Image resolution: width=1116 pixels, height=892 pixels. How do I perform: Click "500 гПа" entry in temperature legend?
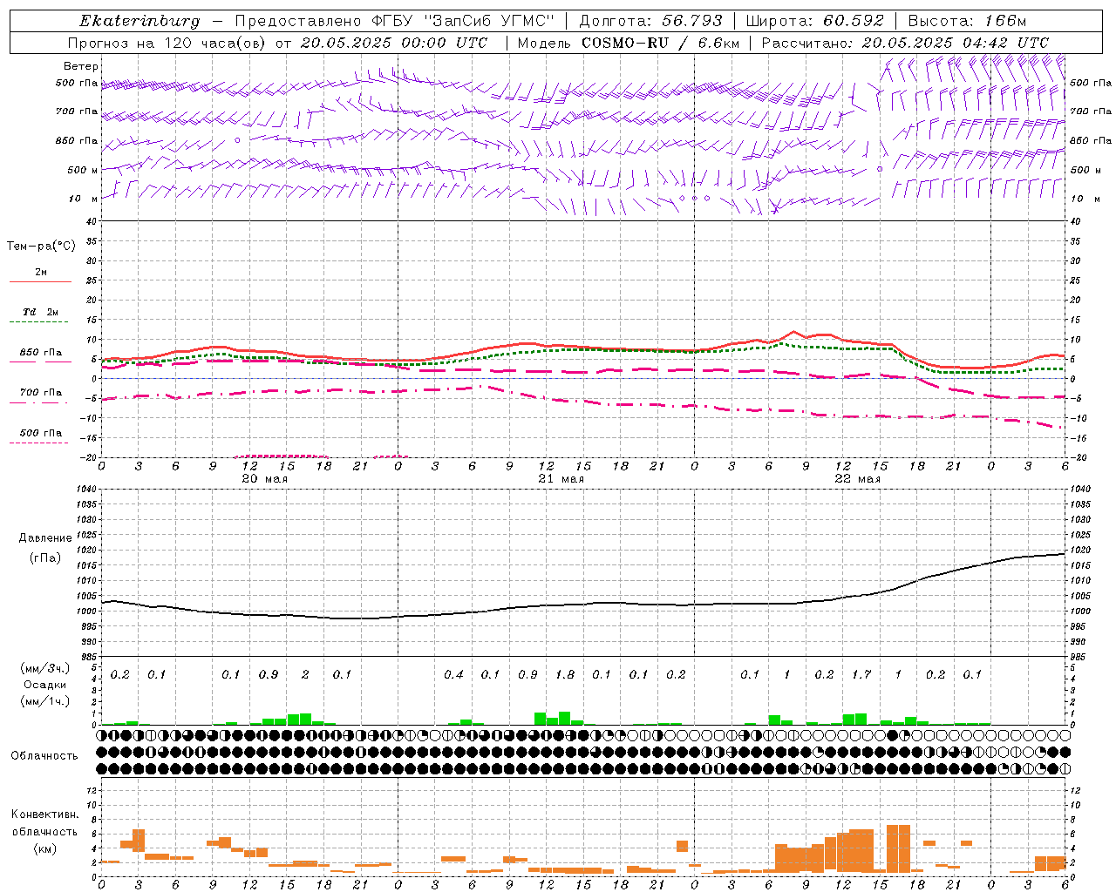pyautogui.click(x=41, y=433)
